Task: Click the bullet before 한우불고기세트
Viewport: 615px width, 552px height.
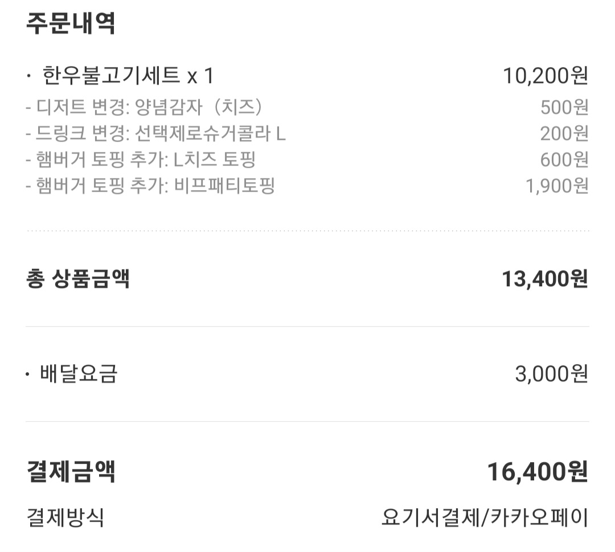Action: click(x=28, y=76)
